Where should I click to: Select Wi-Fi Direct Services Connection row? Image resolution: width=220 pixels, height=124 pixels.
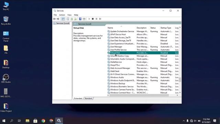tap(143, 74)
